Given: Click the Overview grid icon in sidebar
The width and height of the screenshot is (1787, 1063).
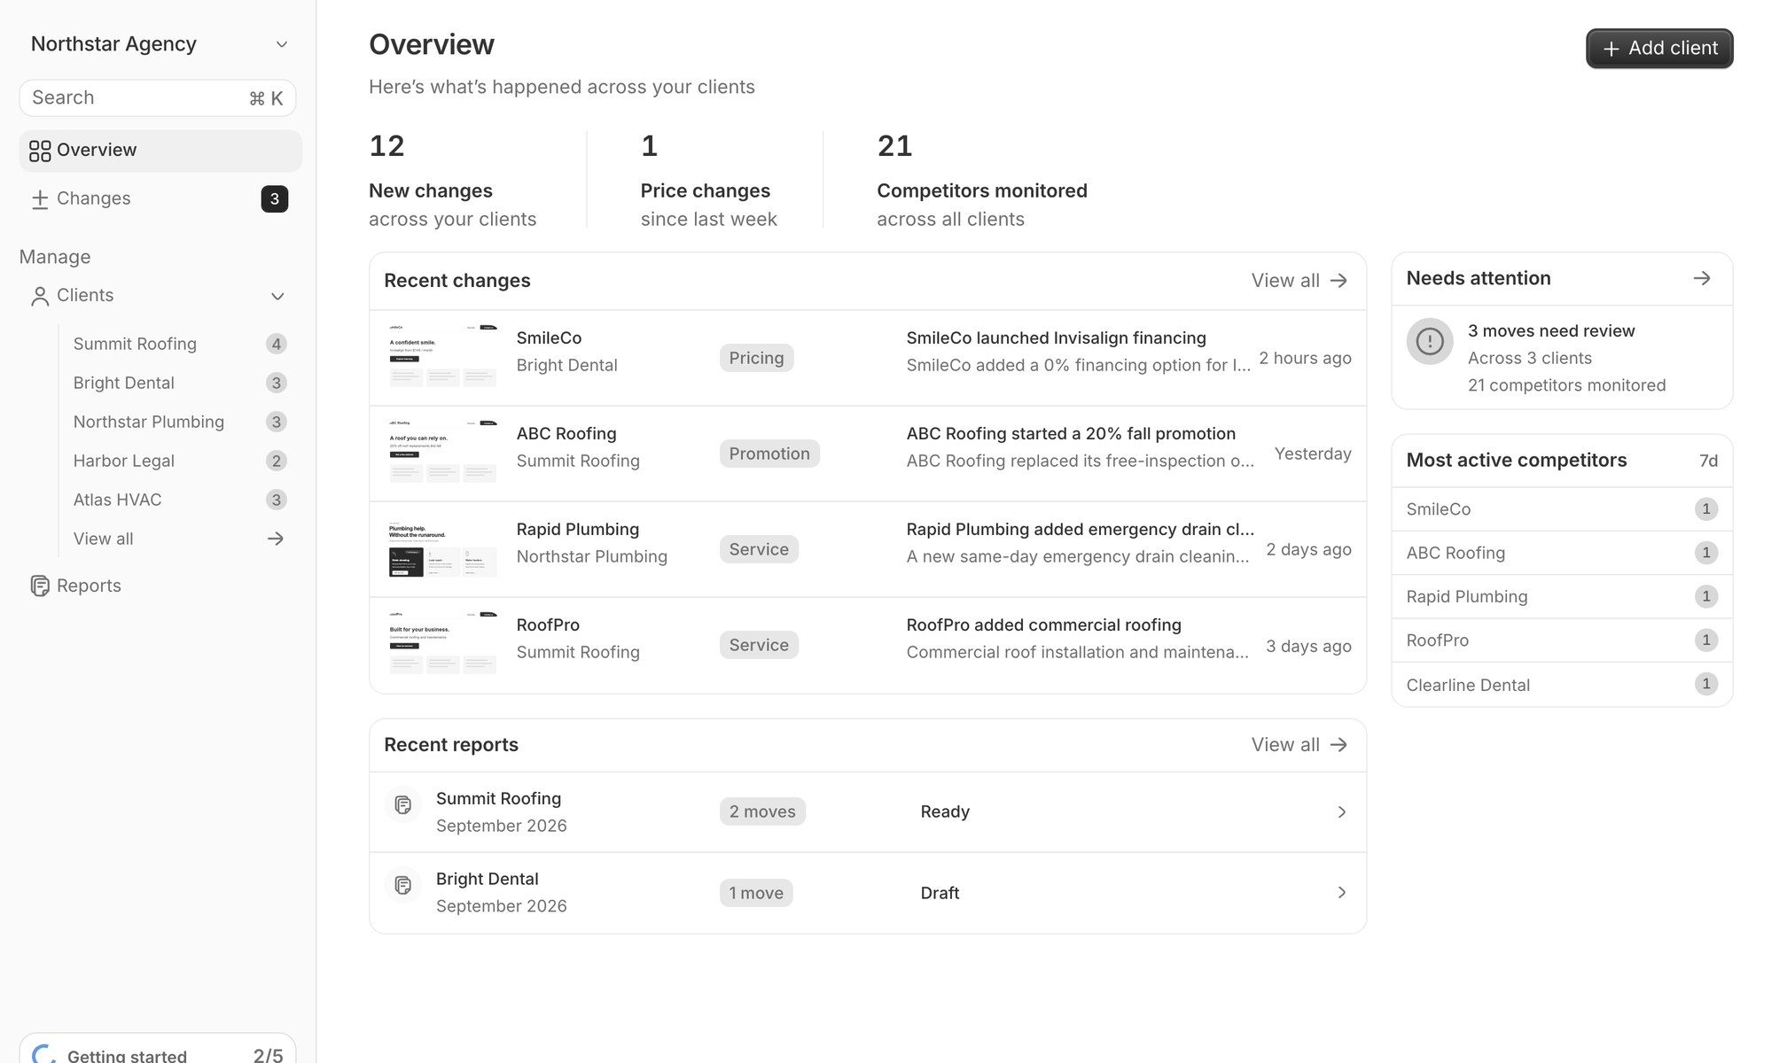Looking at the screenshot, I should pyautogui.click(x=40, y=151).
